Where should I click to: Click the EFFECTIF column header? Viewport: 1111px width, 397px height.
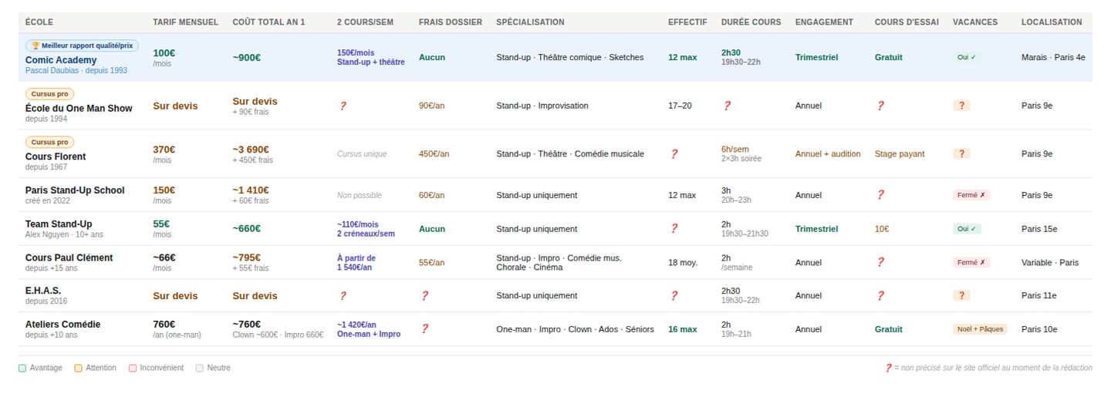click(x=687, y=22)
